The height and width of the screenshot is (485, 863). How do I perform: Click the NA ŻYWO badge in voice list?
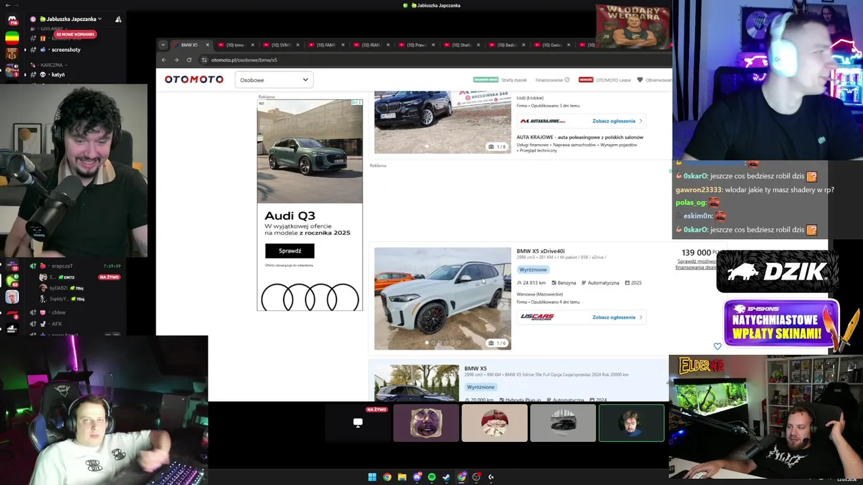(109, 278)
